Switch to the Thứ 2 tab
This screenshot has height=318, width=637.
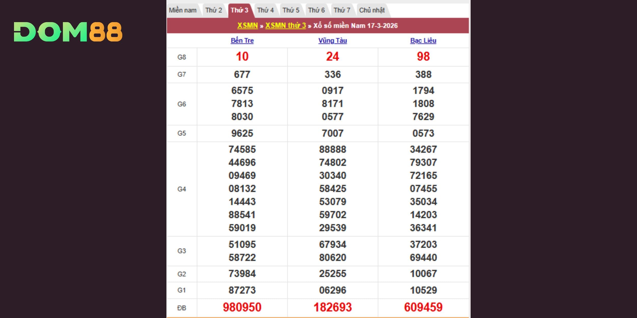(214, 10)
